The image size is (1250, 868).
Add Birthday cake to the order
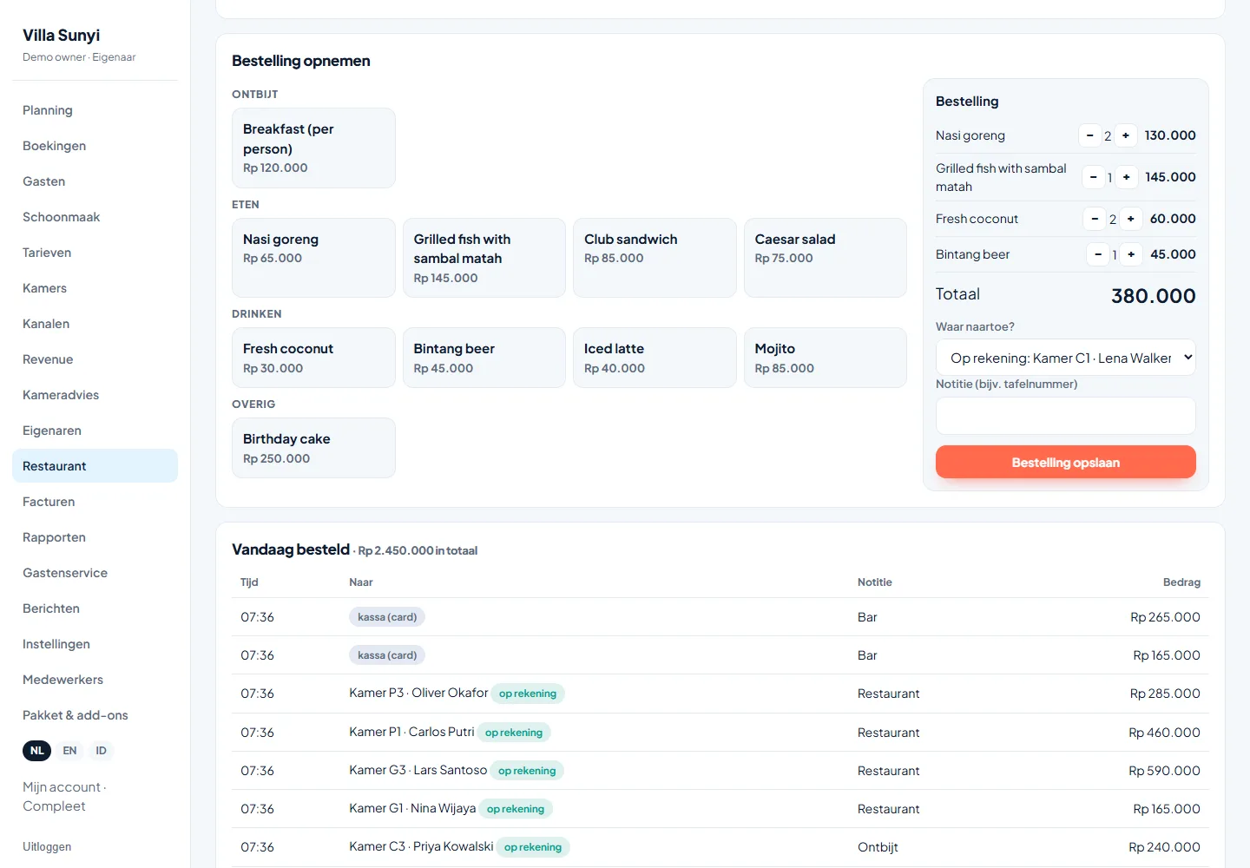pos(313,448)
